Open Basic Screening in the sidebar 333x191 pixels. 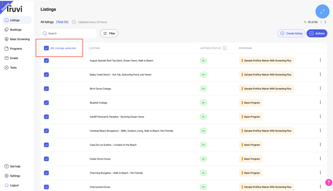17,39
